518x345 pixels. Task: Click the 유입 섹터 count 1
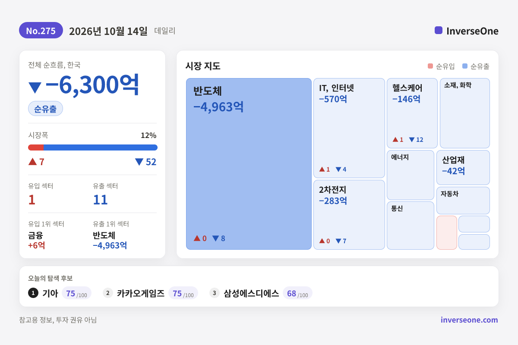(32, 200)
